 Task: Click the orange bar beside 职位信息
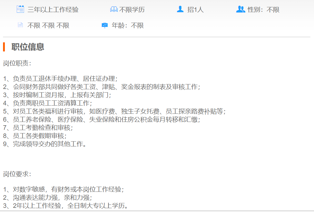coord(4,47)
